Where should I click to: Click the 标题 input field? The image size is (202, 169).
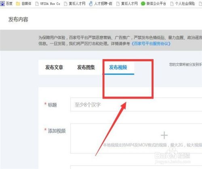click(136, 105)
